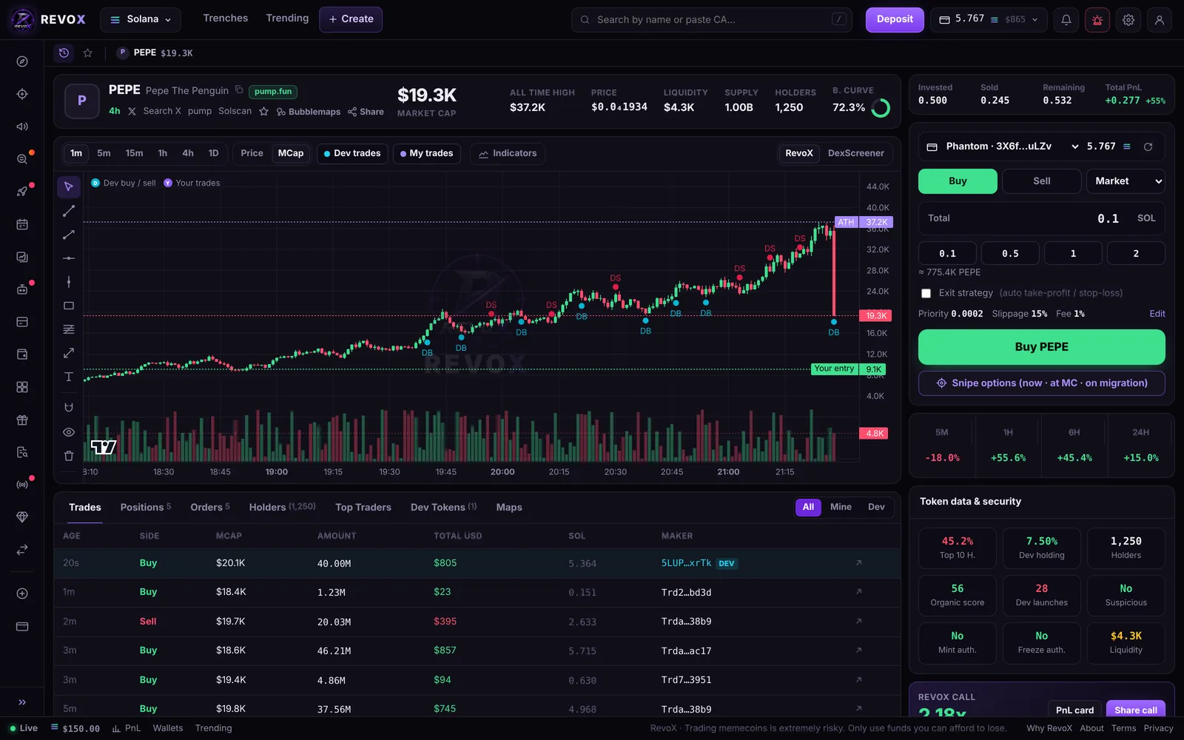Open Bubblemaps link
Image resolution: width=1184 pixels, height=740 pixels.
pos(309,112)
